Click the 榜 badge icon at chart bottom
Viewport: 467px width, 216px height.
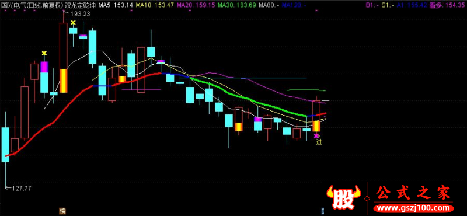(x=62, y=211)
